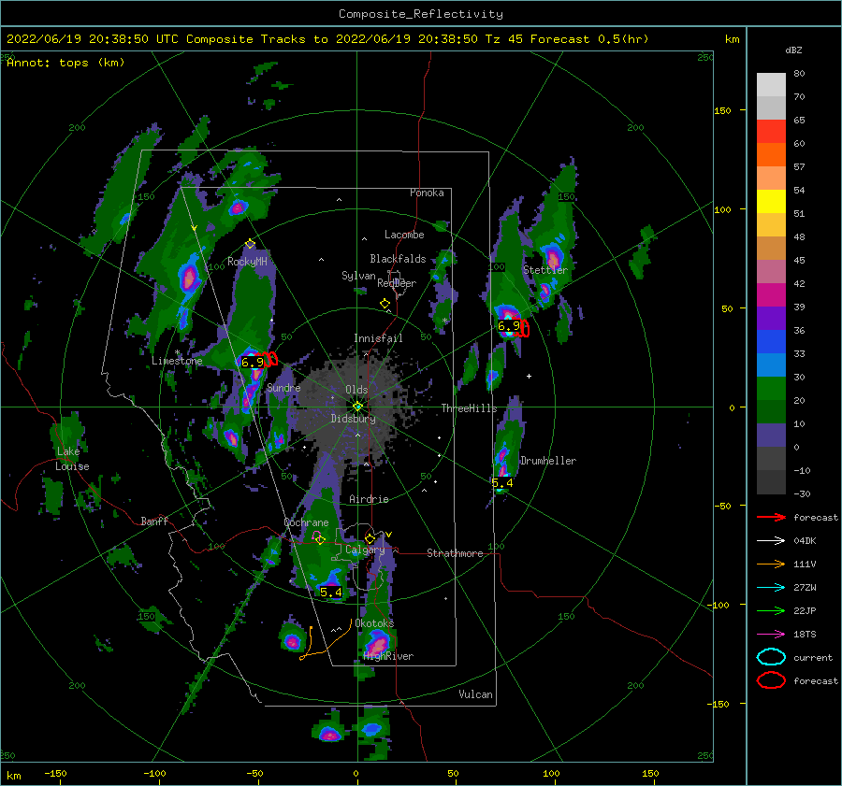Image resolution: width=842 pixels, height=786 pixels.
Task: Click the UTC Composite Tracks timestamp header
Action: click(327, 39)
